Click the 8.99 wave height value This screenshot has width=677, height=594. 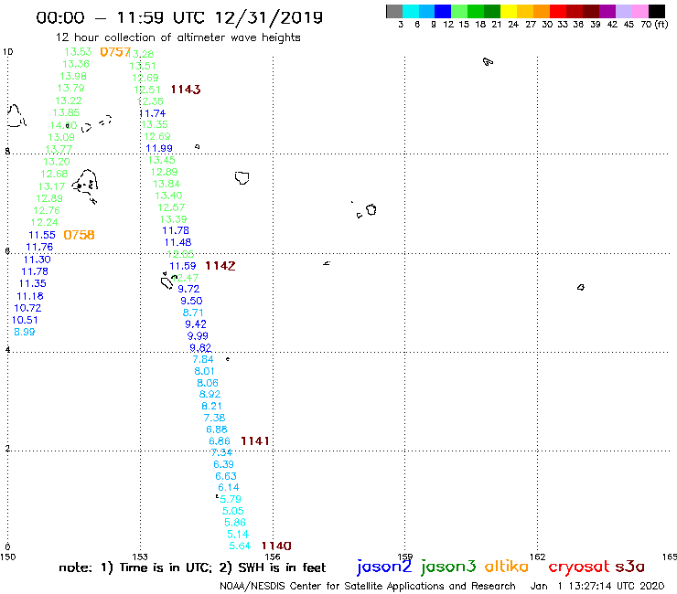25,332
